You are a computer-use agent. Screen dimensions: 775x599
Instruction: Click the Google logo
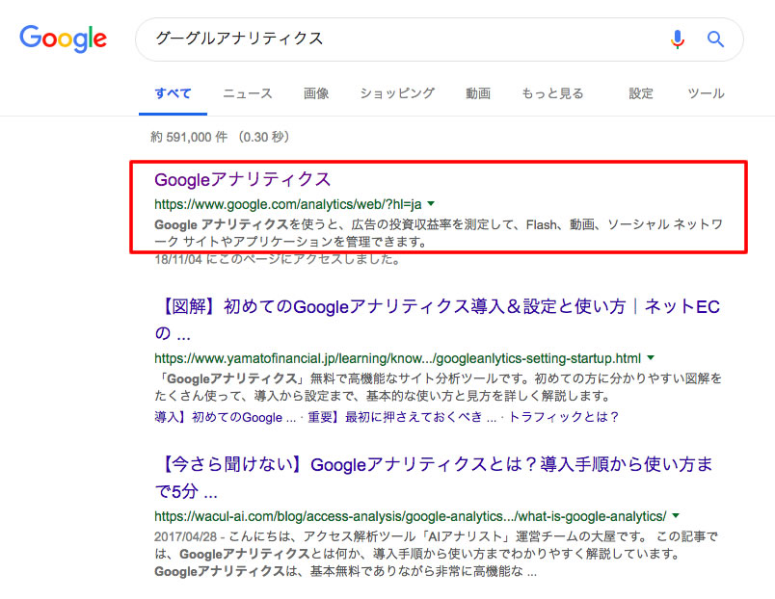[63, 39]
